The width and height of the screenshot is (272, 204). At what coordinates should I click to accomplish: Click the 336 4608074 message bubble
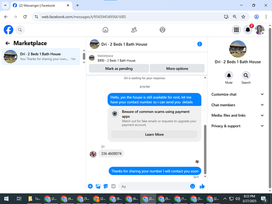click(x=111, y=153)
